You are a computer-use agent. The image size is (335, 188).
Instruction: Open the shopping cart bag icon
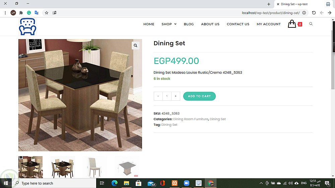(x=292, y=24)
